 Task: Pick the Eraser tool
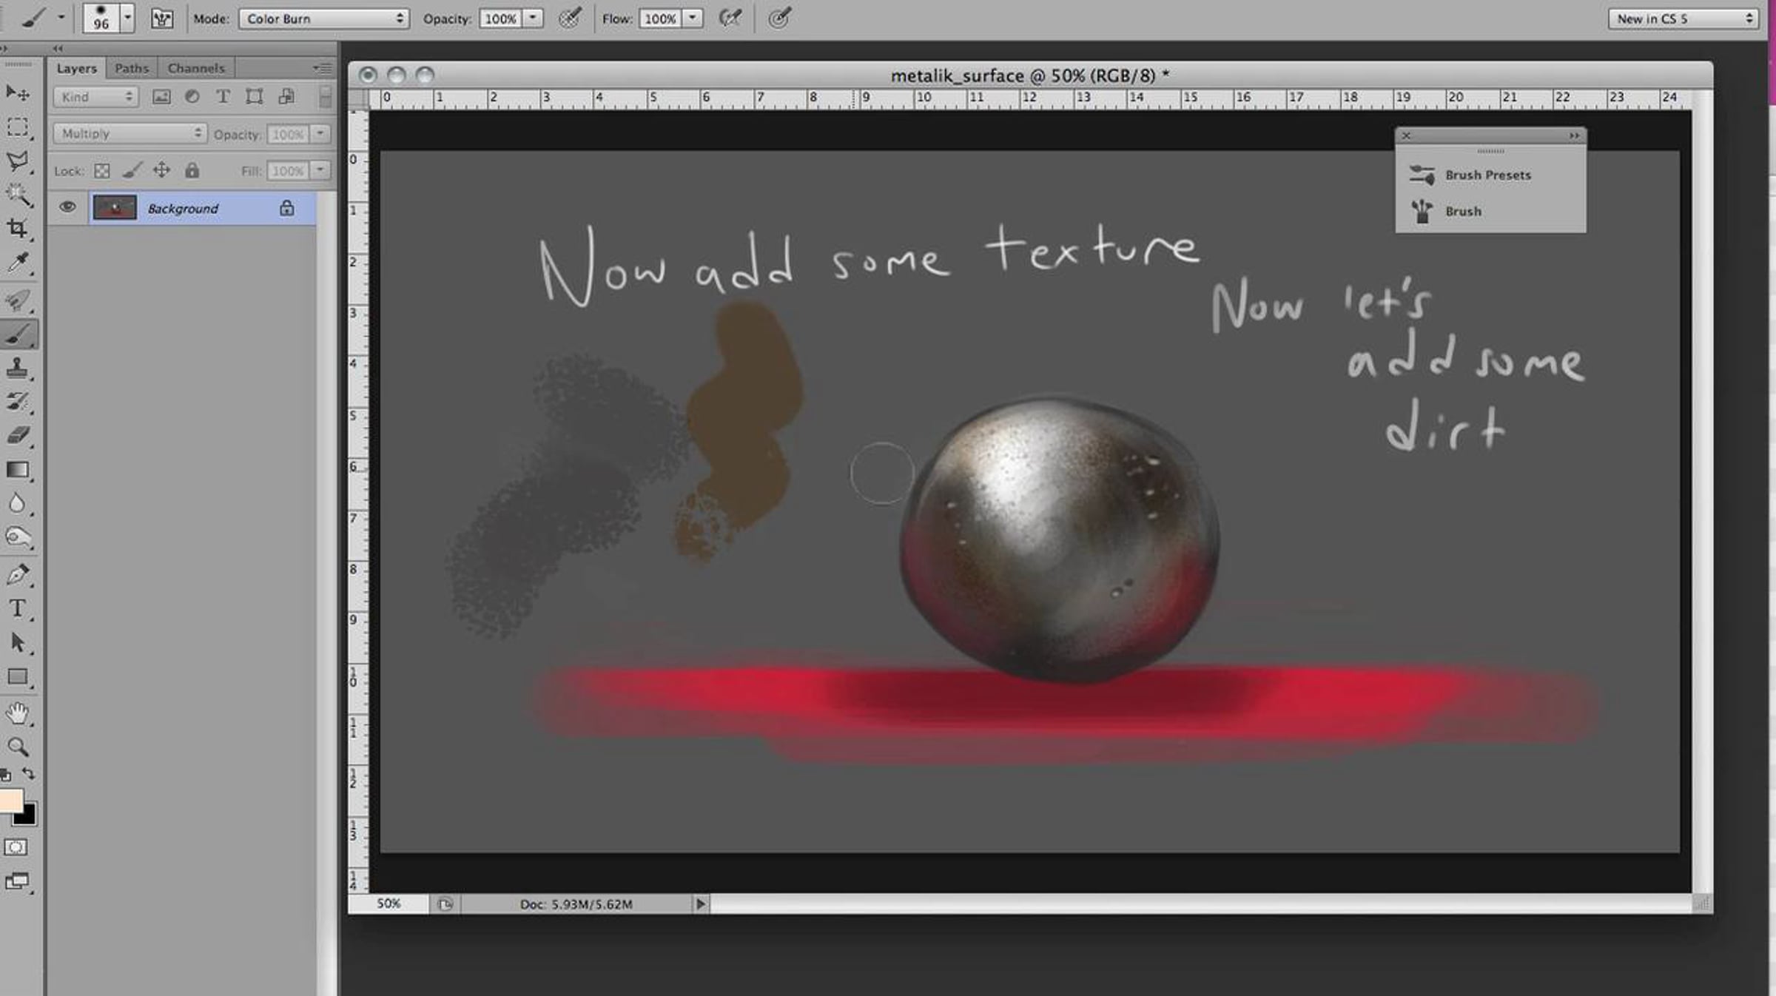(x=18, y=435)
